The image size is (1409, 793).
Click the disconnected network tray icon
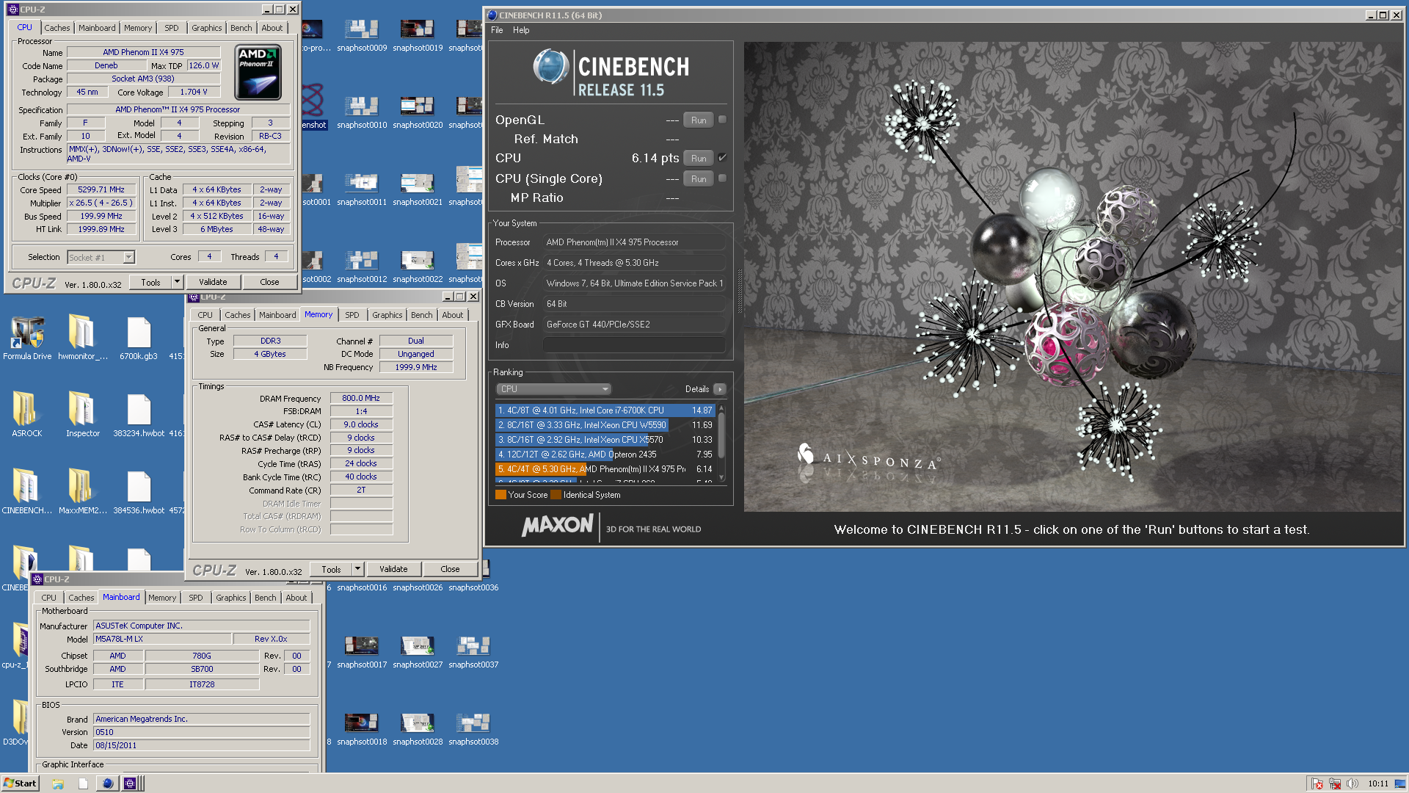[x=1334, y=783]
